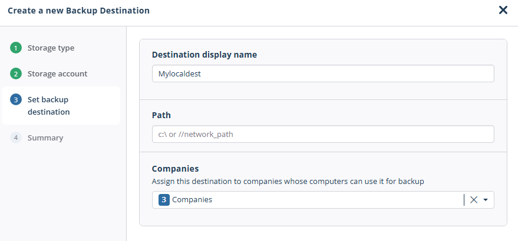Clear selected companies with the X icon
The height and width of the screenshot is (241, 518).
tap(474, 200)
